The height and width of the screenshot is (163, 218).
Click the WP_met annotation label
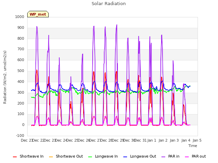click(38, 14)
